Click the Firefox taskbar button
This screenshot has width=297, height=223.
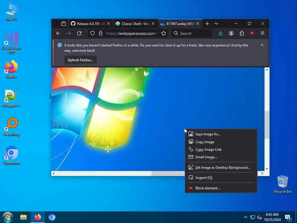[x=37, y=217]
